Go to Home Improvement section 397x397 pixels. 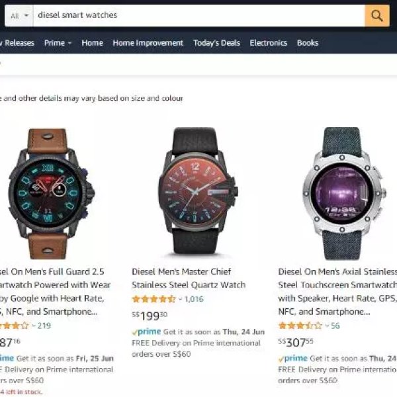[148, 43]
